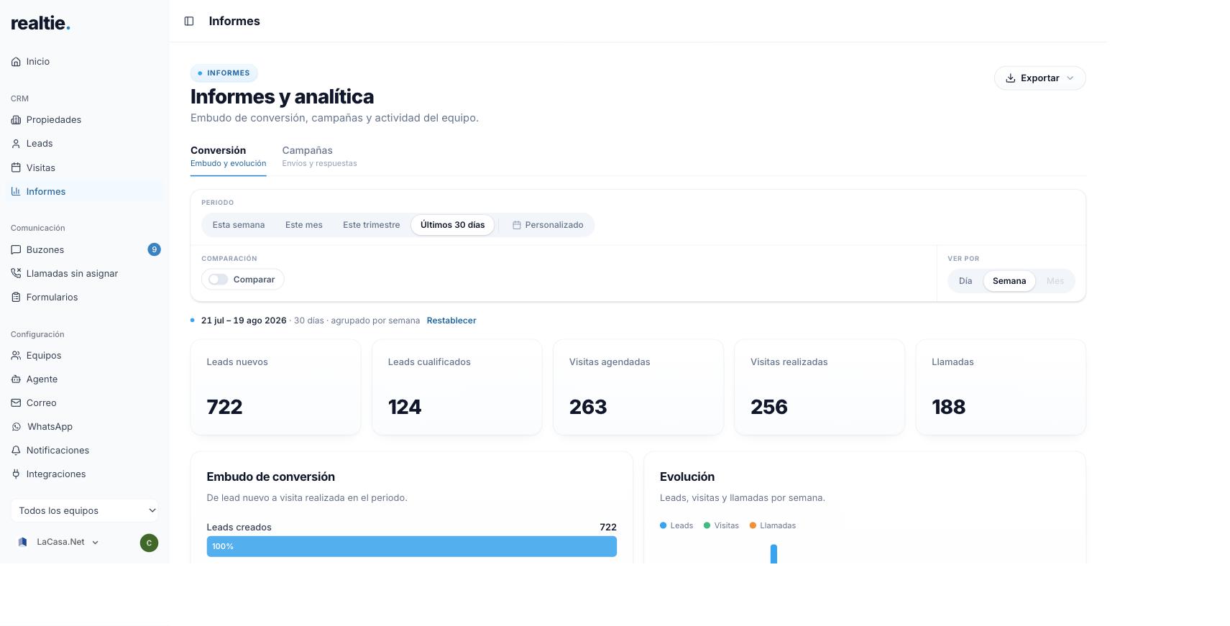Click the Equipos people icon
The image size is (1230, 626).
(x=16, y=356)
